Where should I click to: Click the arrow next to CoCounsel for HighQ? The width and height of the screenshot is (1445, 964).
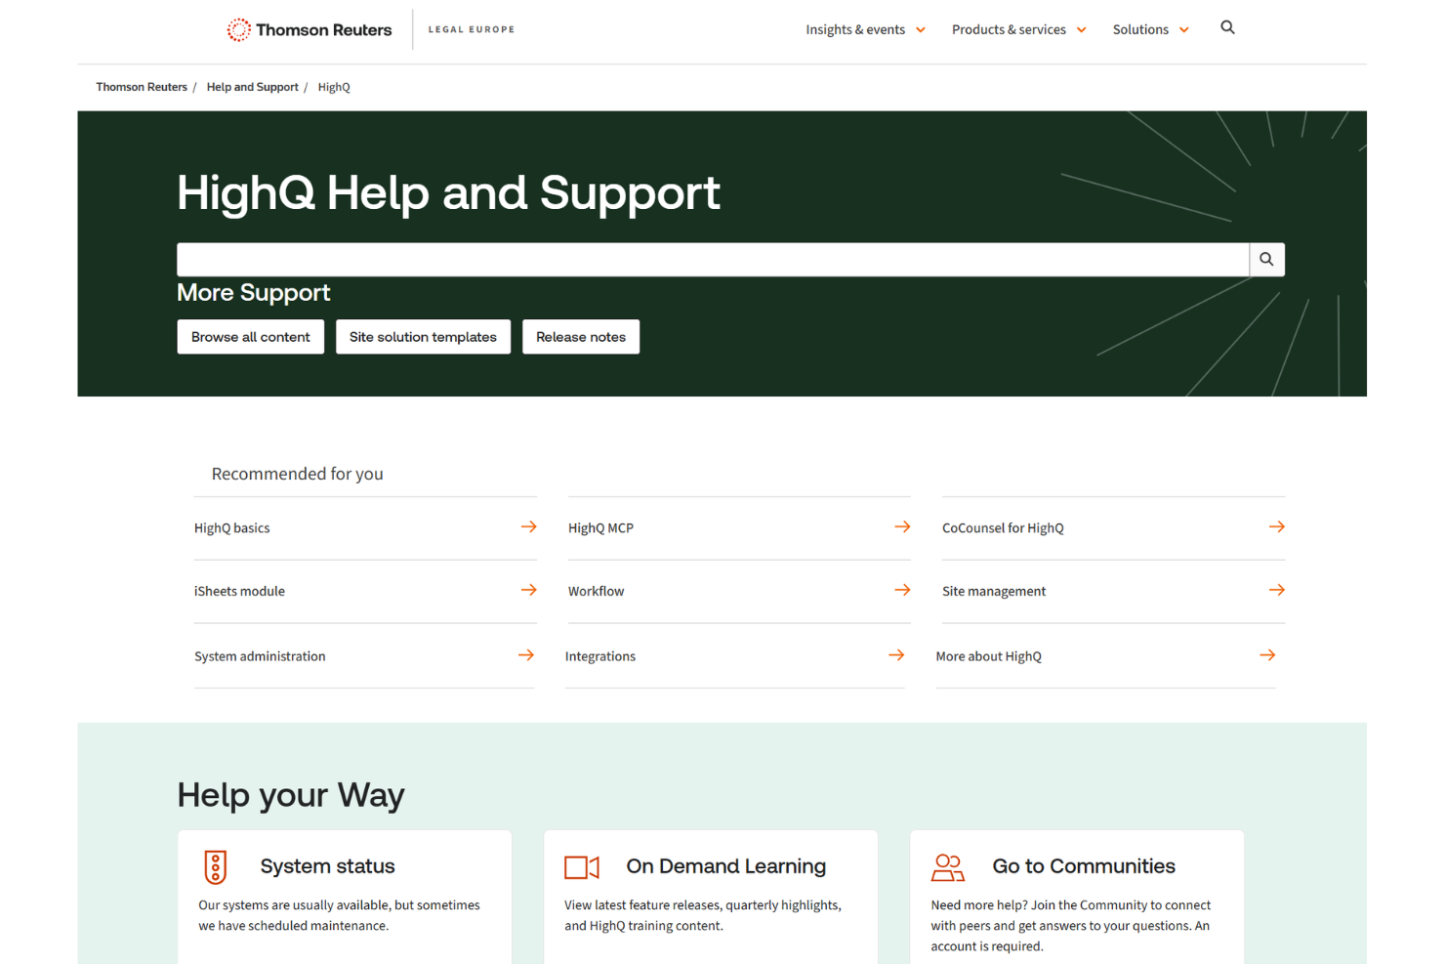[x=1276, y=527]
